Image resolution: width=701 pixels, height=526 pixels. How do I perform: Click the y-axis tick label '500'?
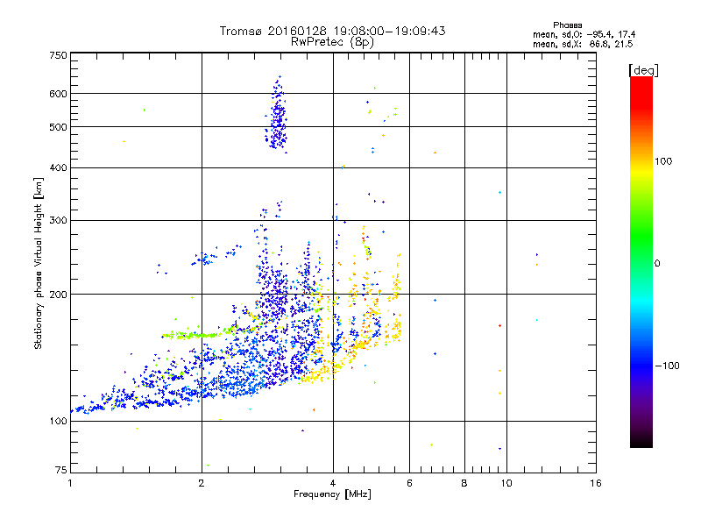coord(58,127)
